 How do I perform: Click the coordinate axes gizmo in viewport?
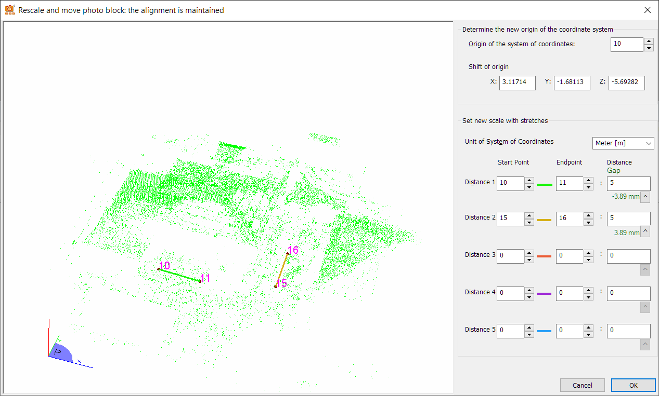tap(64, 349)
